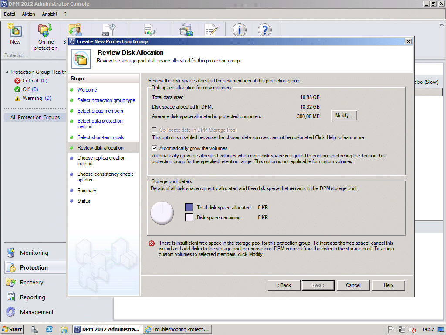Click the blue question mark help ribbon icon
446x335 pixels.
click(264, 30)
